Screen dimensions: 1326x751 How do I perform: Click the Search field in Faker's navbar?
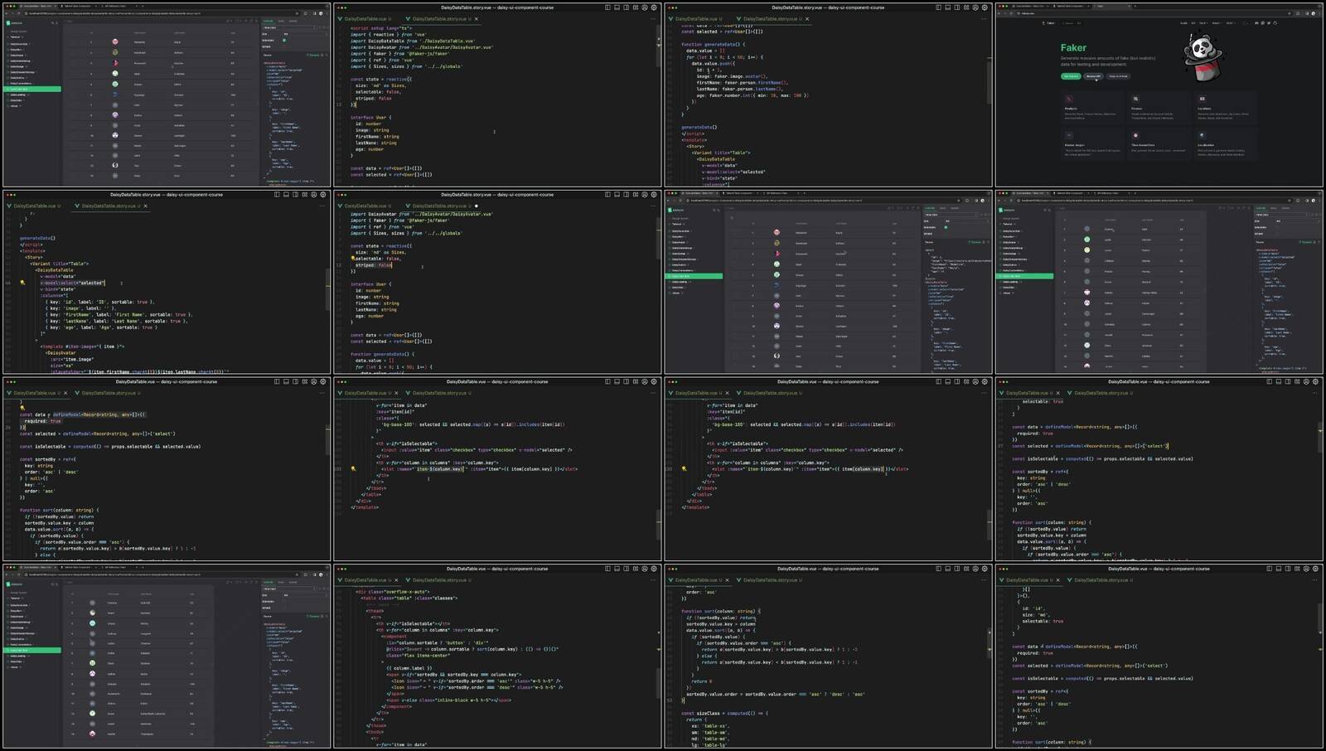point(1072,23)
